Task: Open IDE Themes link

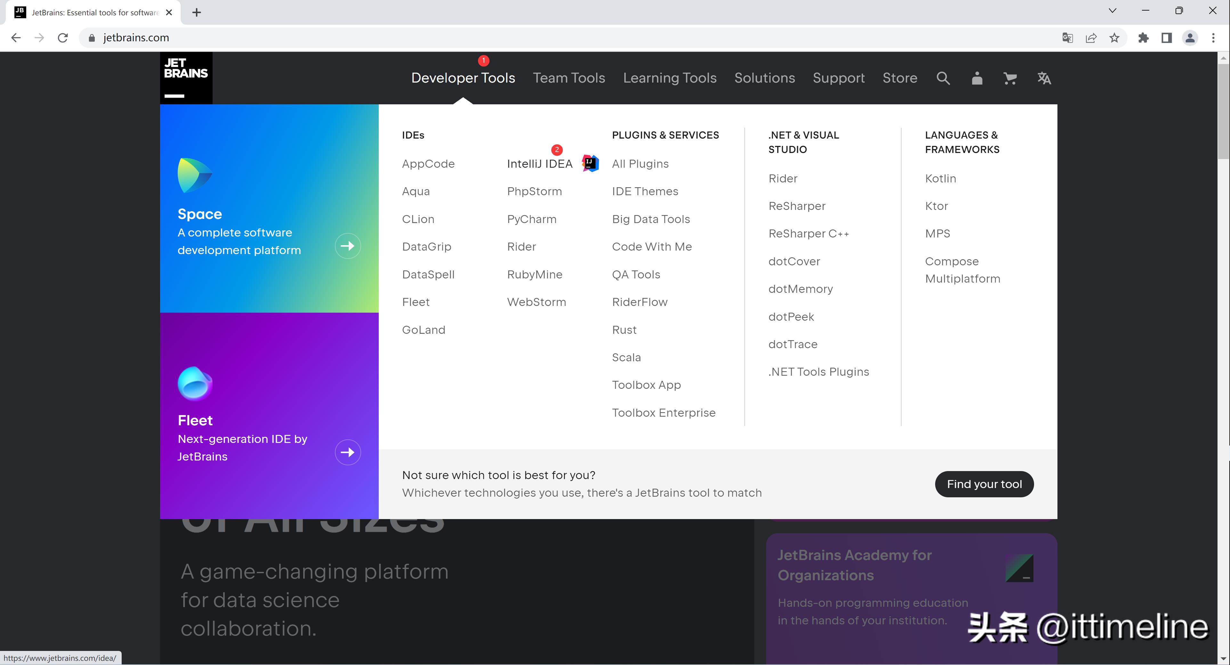Action: tap(644, 191)
